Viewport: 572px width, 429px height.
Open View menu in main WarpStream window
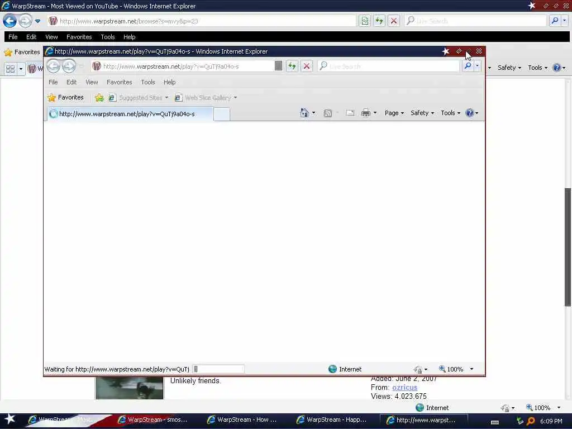[x=51, y=37]
